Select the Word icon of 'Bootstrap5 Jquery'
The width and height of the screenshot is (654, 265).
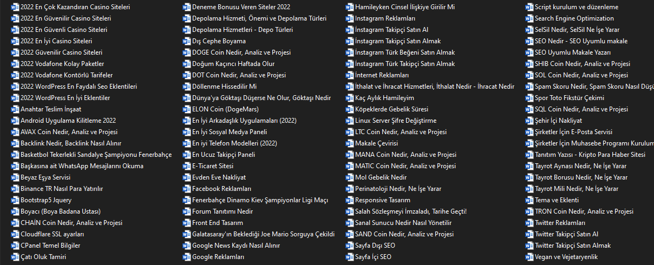15,200
